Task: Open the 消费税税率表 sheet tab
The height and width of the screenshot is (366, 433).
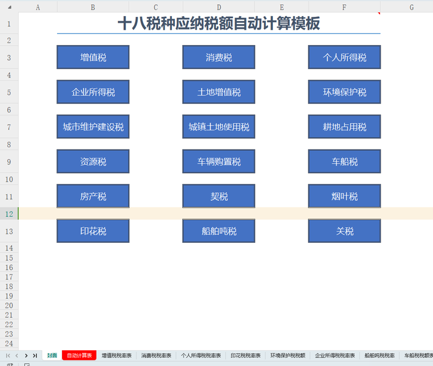Action: [156, 355]
